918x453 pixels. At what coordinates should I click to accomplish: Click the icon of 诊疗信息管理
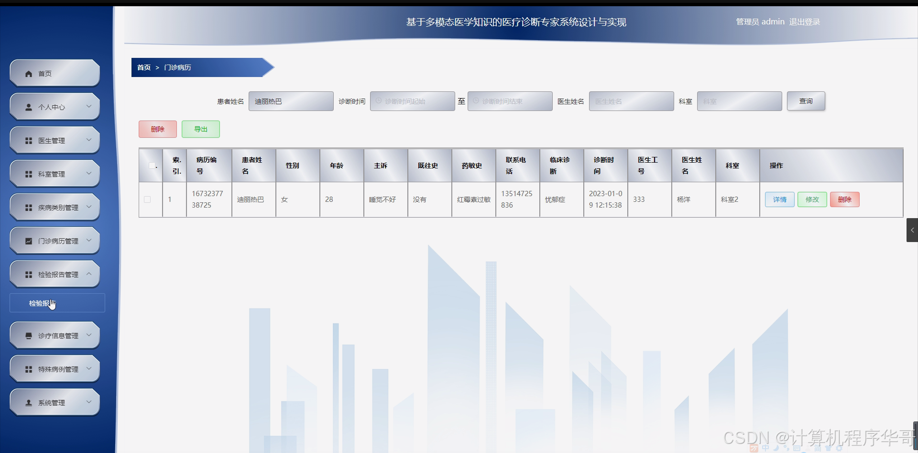pos(29,336)
